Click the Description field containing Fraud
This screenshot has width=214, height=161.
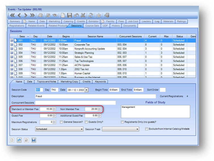(95, 96)
